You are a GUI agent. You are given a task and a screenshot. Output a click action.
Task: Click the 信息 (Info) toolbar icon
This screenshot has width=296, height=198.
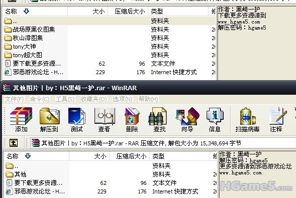[215, 119]
